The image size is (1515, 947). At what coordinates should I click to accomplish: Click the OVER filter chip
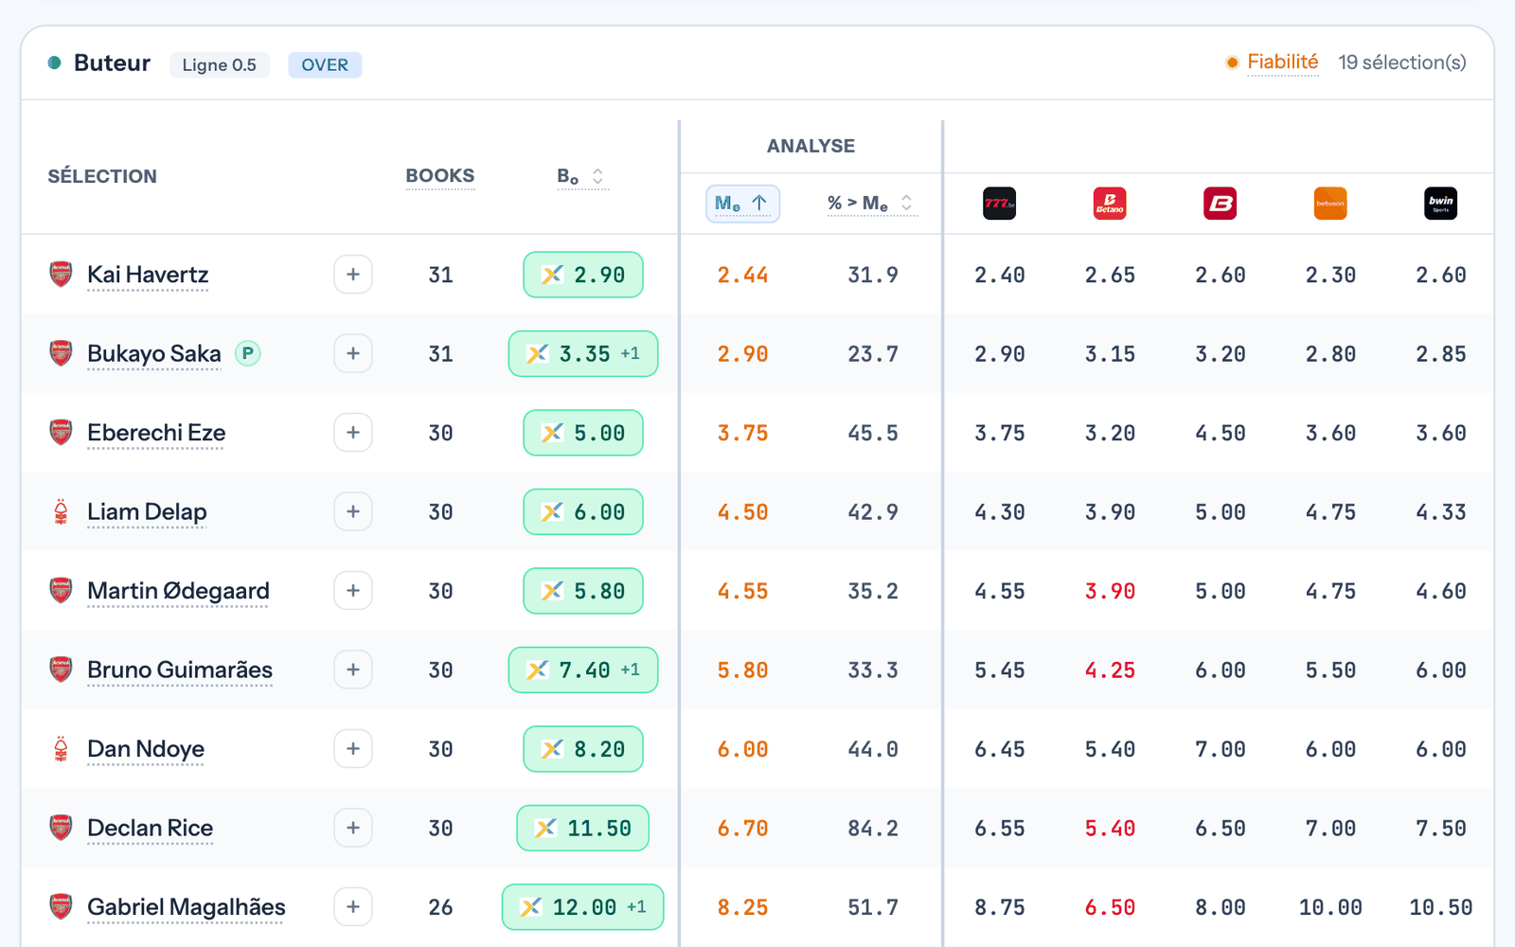coord(325,64)
